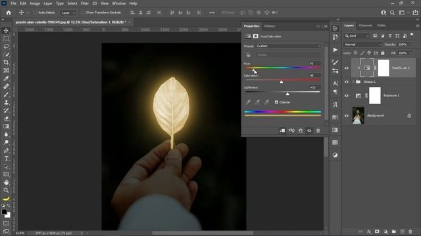Viewport: 421px width, 236px height.
Task: Open the Layers panel flyout menu
Action: [418, 26]
